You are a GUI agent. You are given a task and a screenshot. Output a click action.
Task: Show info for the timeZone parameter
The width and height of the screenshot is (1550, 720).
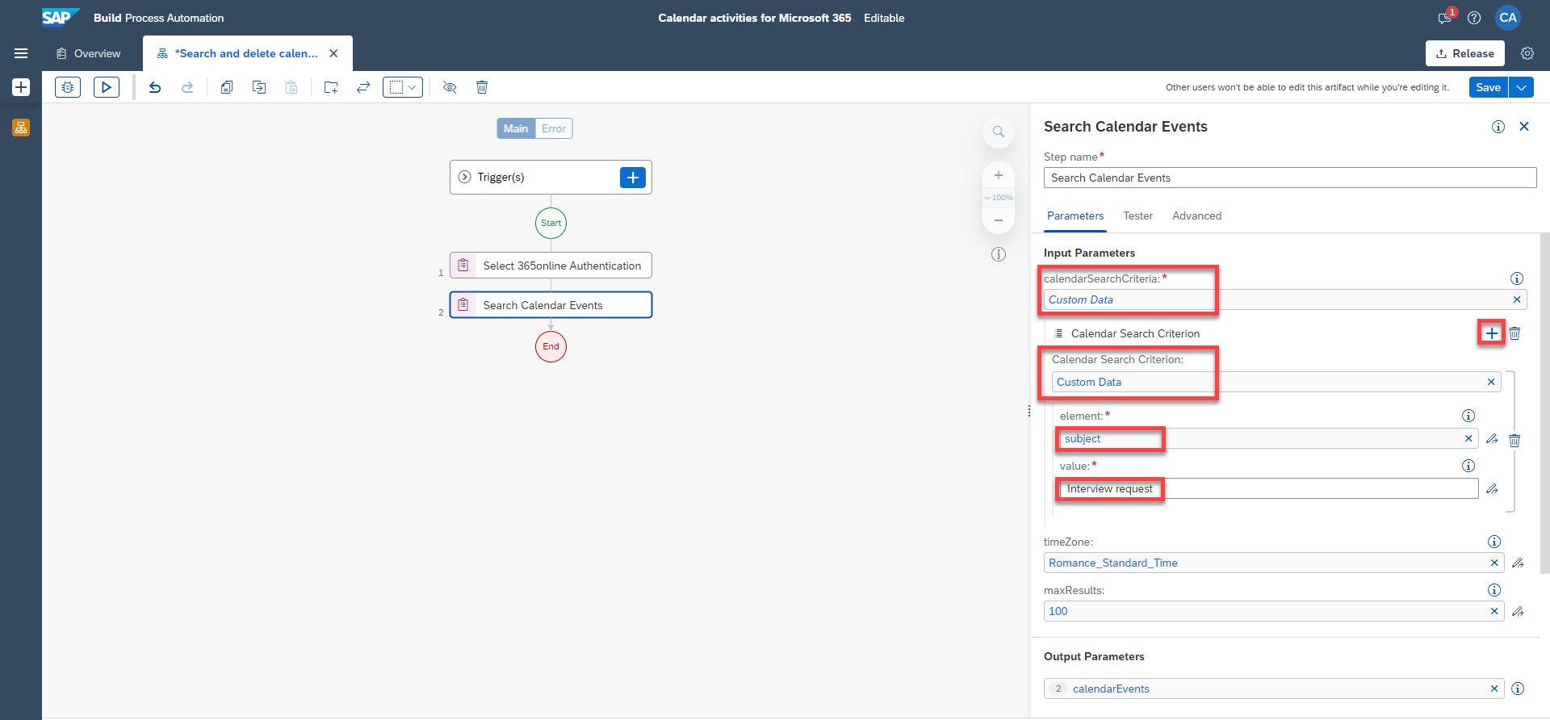click(x=1494, y=542)
